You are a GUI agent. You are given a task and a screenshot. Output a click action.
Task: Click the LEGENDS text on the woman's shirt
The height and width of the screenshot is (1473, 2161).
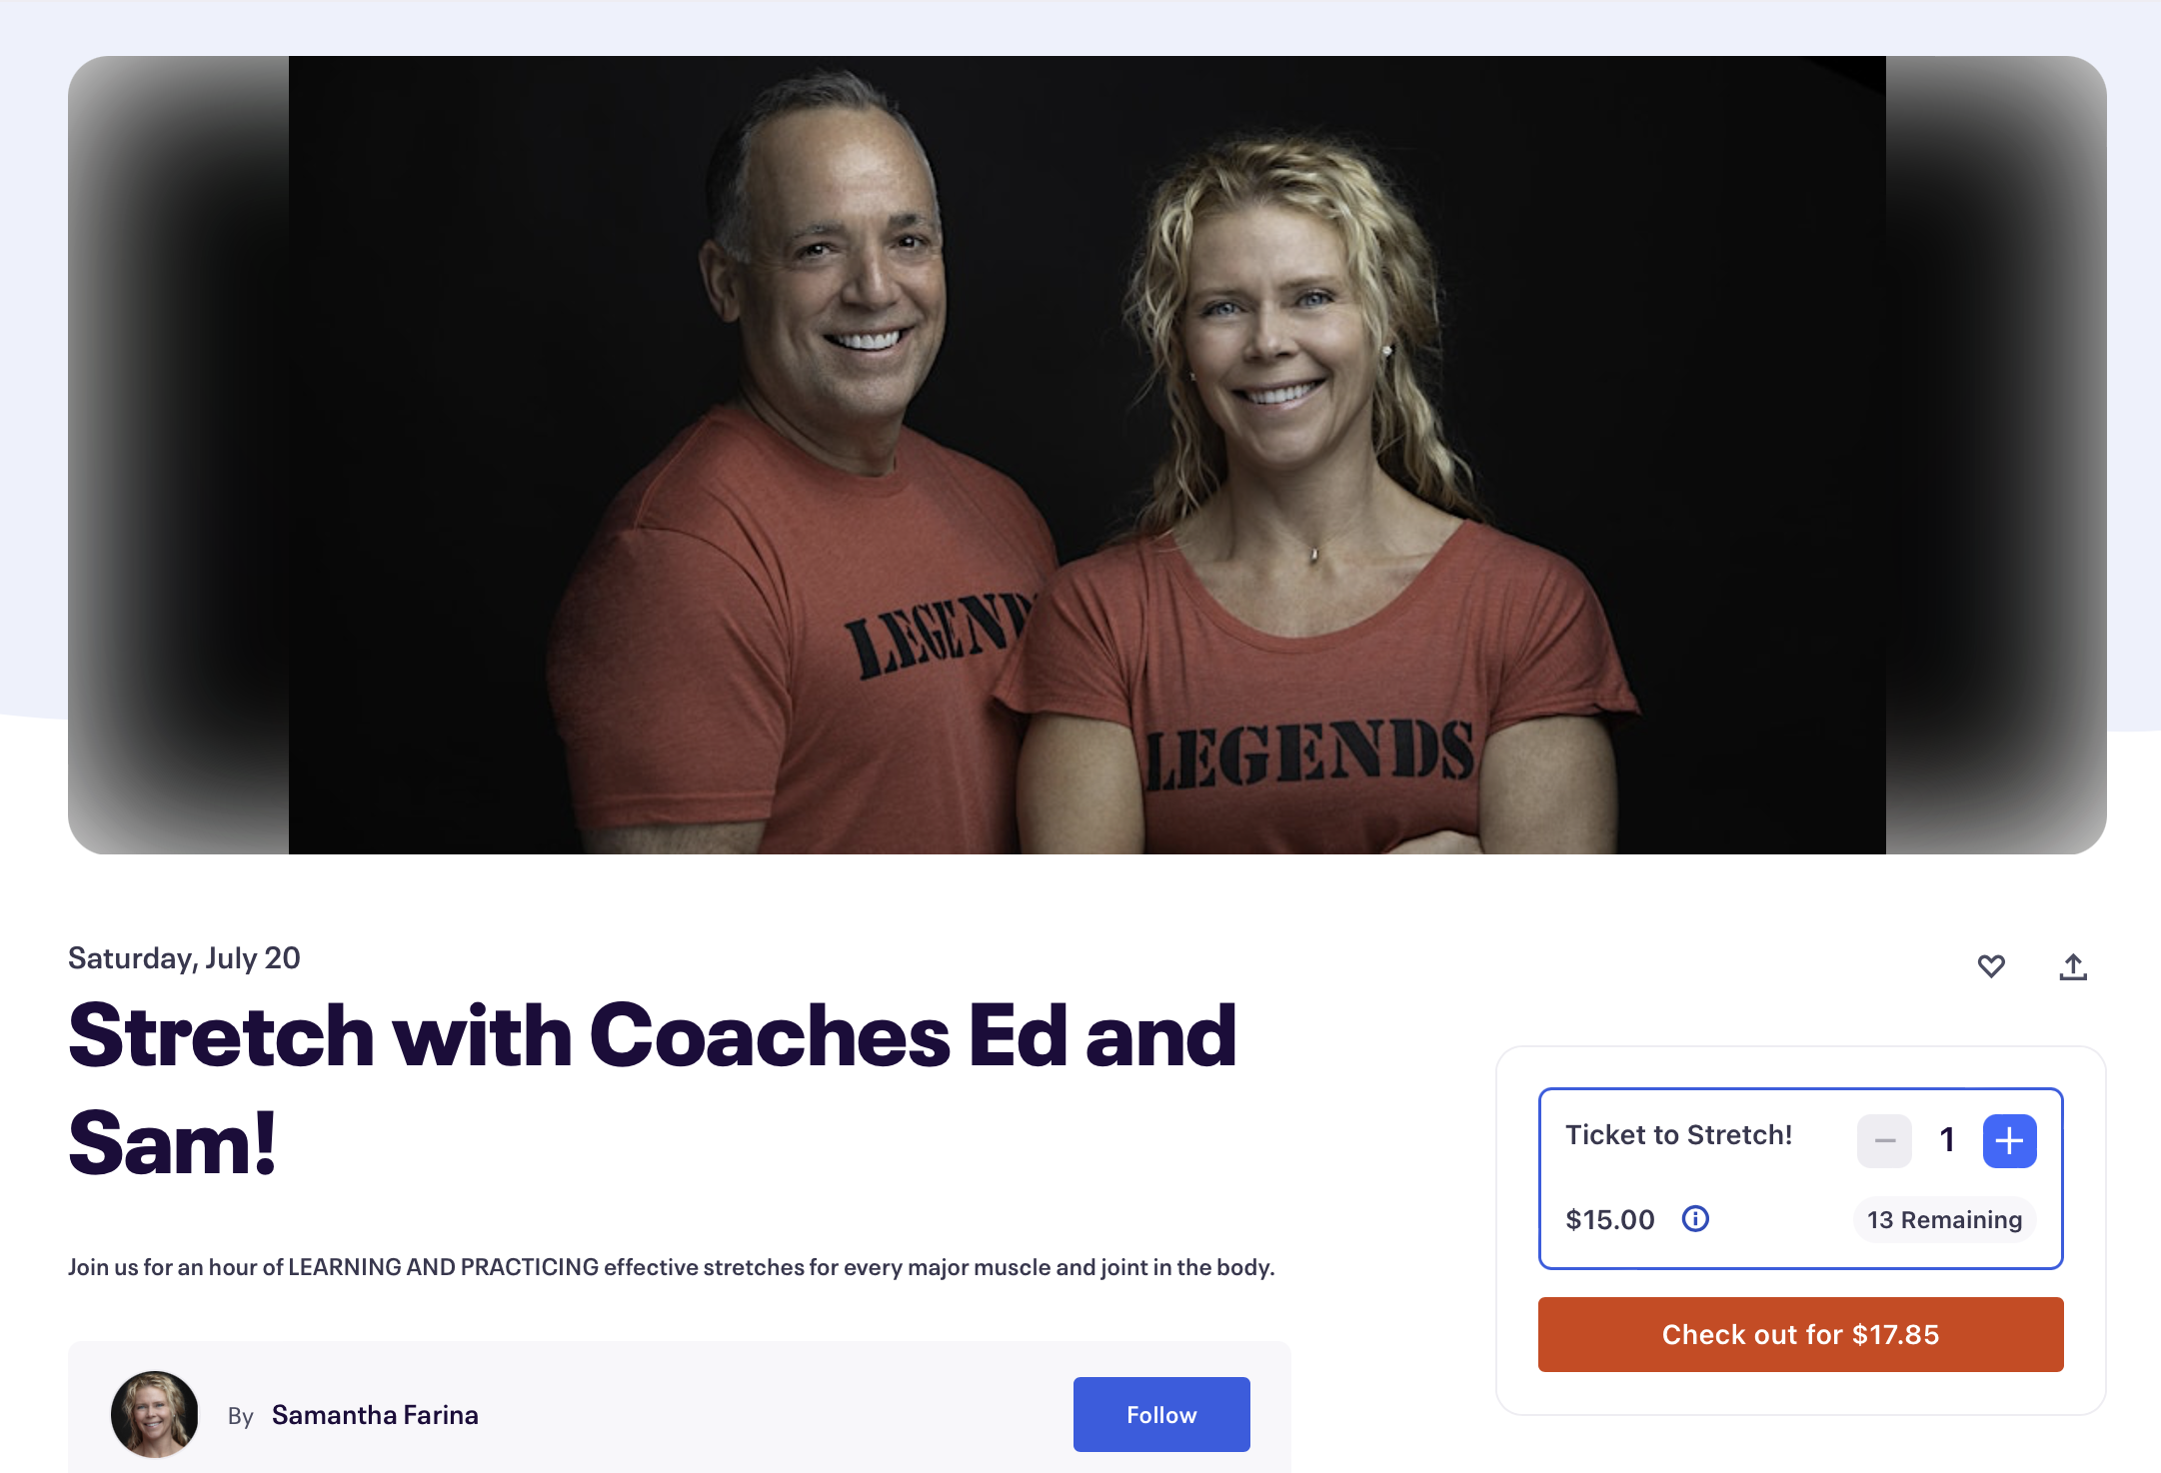click(1309, 754)
